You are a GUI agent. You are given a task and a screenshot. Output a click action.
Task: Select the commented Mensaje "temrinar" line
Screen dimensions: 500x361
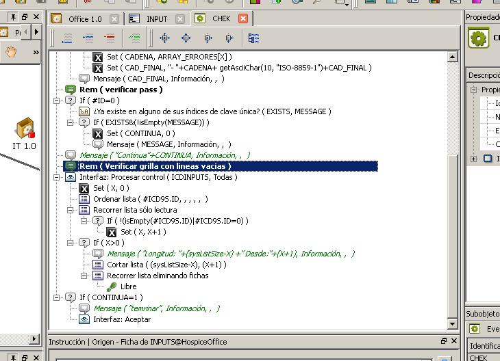click(157, 308)
